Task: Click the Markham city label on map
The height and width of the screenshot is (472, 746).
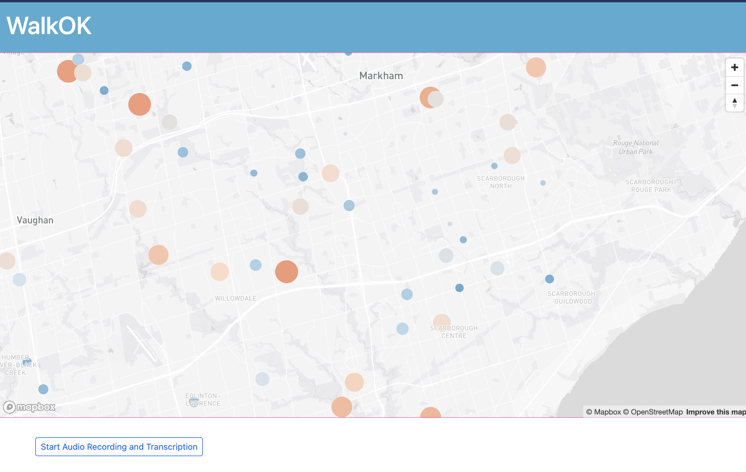Action: coord(381,76)
